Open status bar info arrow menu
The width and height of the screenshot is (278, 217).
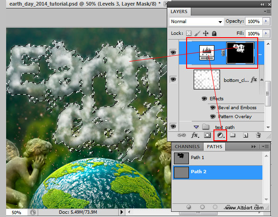tap(122, 212)
